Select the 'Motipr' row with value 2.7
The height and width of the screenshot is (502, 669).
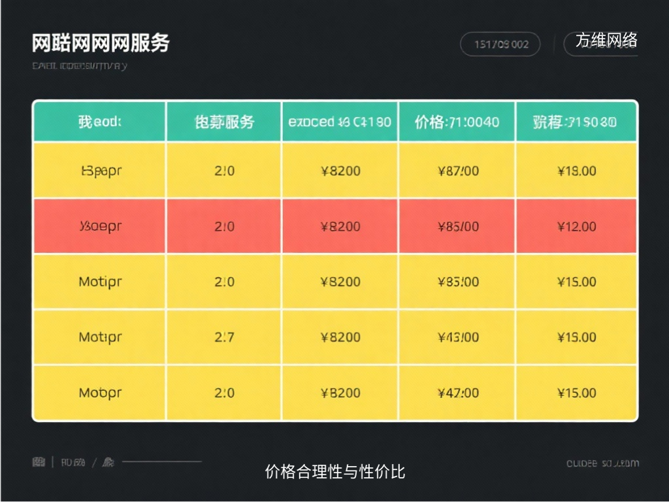[99, 337]
